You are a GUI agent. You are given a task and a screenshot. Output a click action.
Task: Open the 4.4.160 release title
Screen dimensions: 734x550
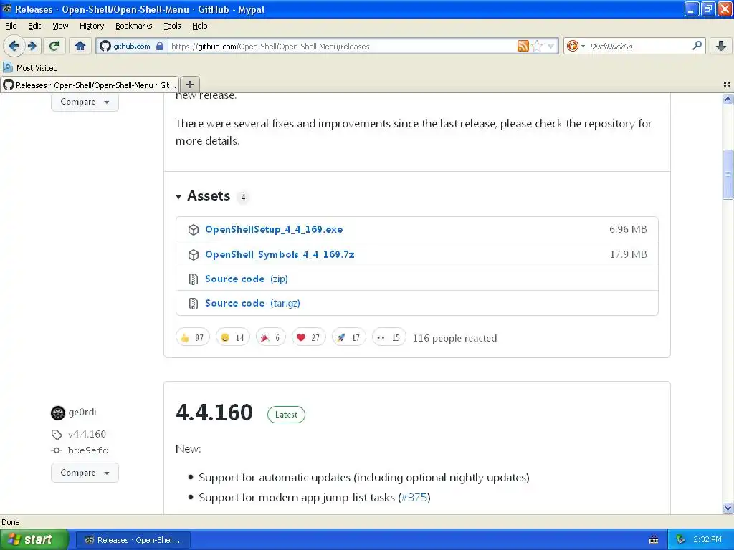pos(214,412)
